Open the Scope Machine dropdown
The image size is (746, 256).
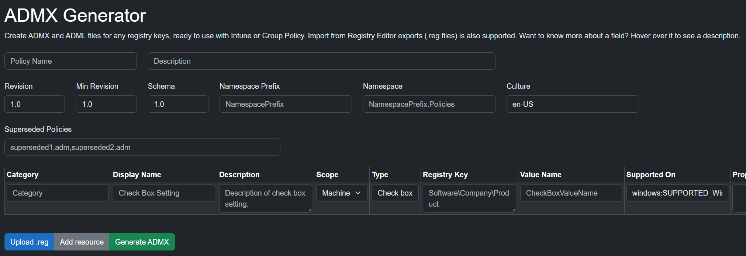tap(341, 193)
